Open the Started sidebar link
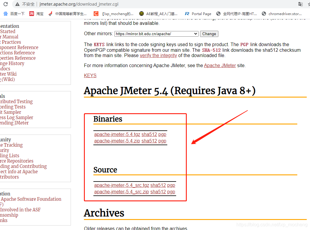 (7, 31)
